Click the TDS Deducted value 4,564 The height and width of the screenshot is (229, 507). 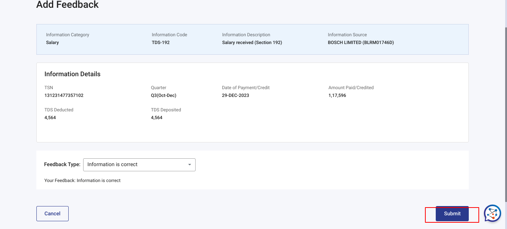pyautogui.click(x=50, y=118)
